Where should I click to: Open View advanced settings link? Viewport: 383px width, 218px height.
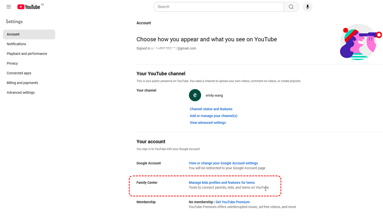point(208,123)
